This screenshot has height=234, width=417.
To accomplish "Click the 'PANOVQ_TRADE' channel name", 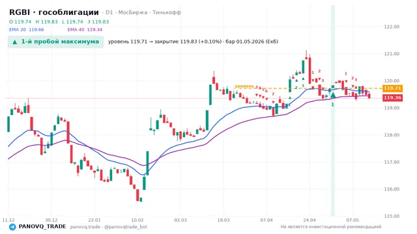I will click(x=42, y=227).
